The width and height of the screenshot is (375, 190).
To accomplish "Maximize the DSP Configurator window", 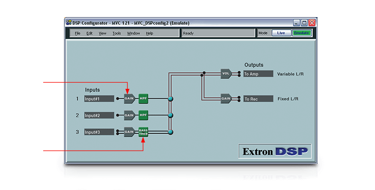I will point(304,23).
